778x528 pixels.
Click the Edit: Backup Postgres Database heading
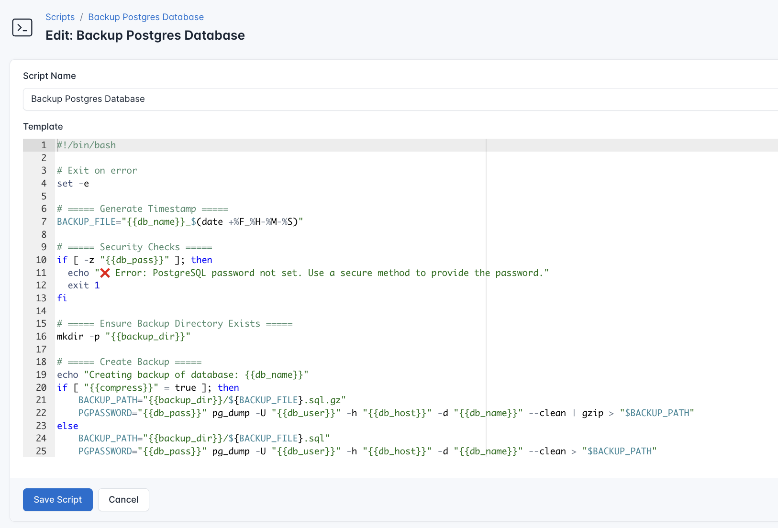click(144, 35)
